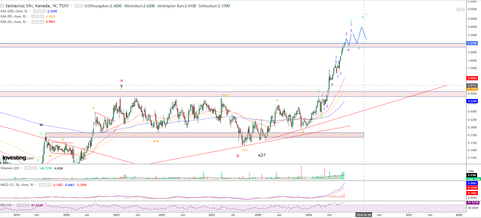Click the move pane down arrow icon
The height and width of the screenshot is (218, 481).
(458, 10)
